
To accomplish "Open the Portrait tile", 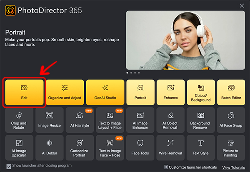I will 140,92.
